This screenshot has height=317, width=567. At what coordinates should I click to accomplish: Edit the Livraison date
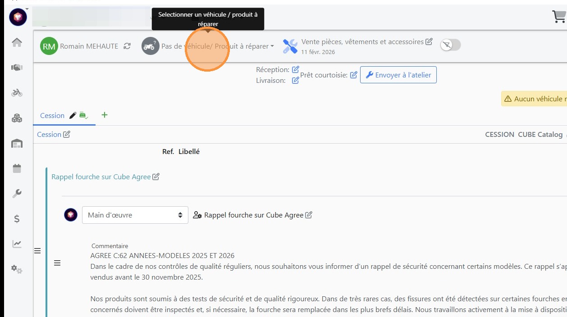(295, 80)
